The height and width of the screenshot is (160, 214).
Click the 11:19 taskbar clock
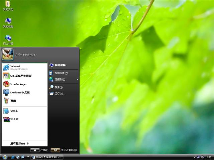[208, 157]
